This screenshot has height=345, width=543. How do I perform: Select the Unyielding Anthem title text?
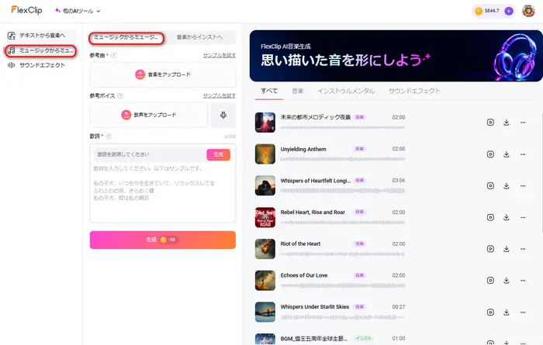[x=303, y=149]
